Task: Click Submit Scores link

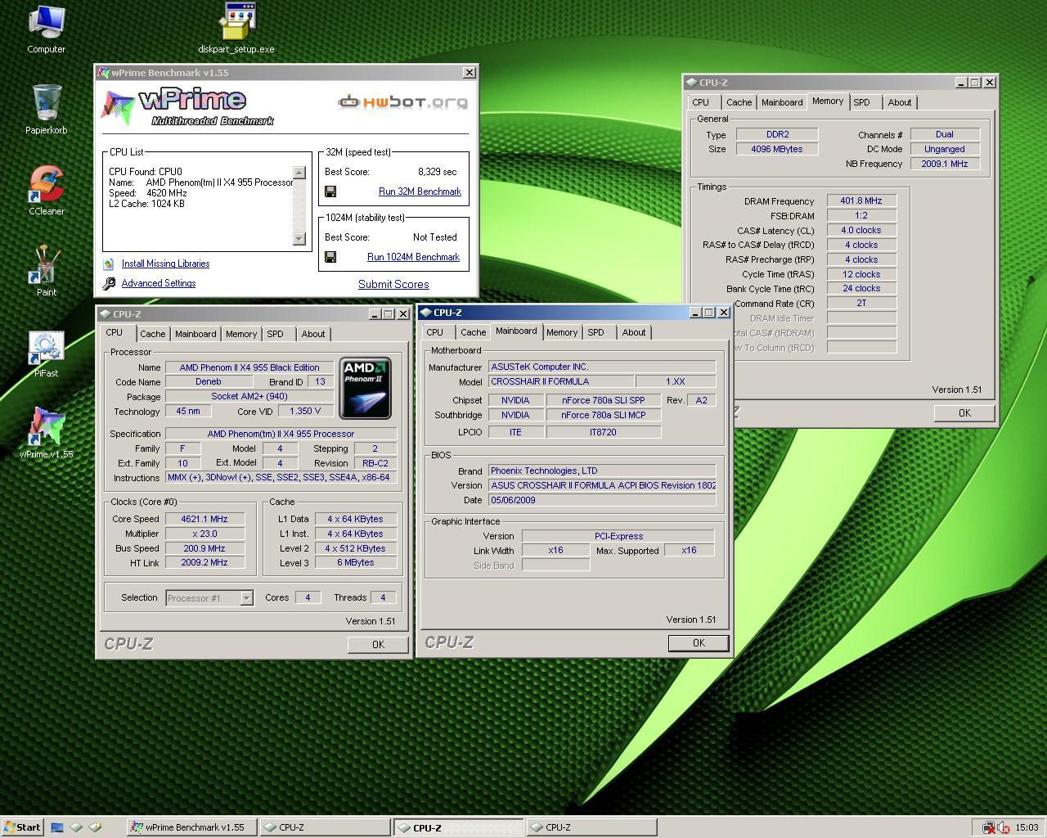Action: [x=393, y=284]
